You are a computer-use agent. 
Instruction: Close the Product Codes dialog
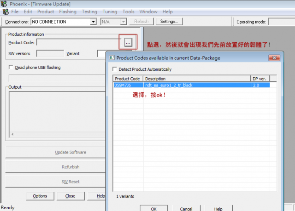[x=274, y=58]
